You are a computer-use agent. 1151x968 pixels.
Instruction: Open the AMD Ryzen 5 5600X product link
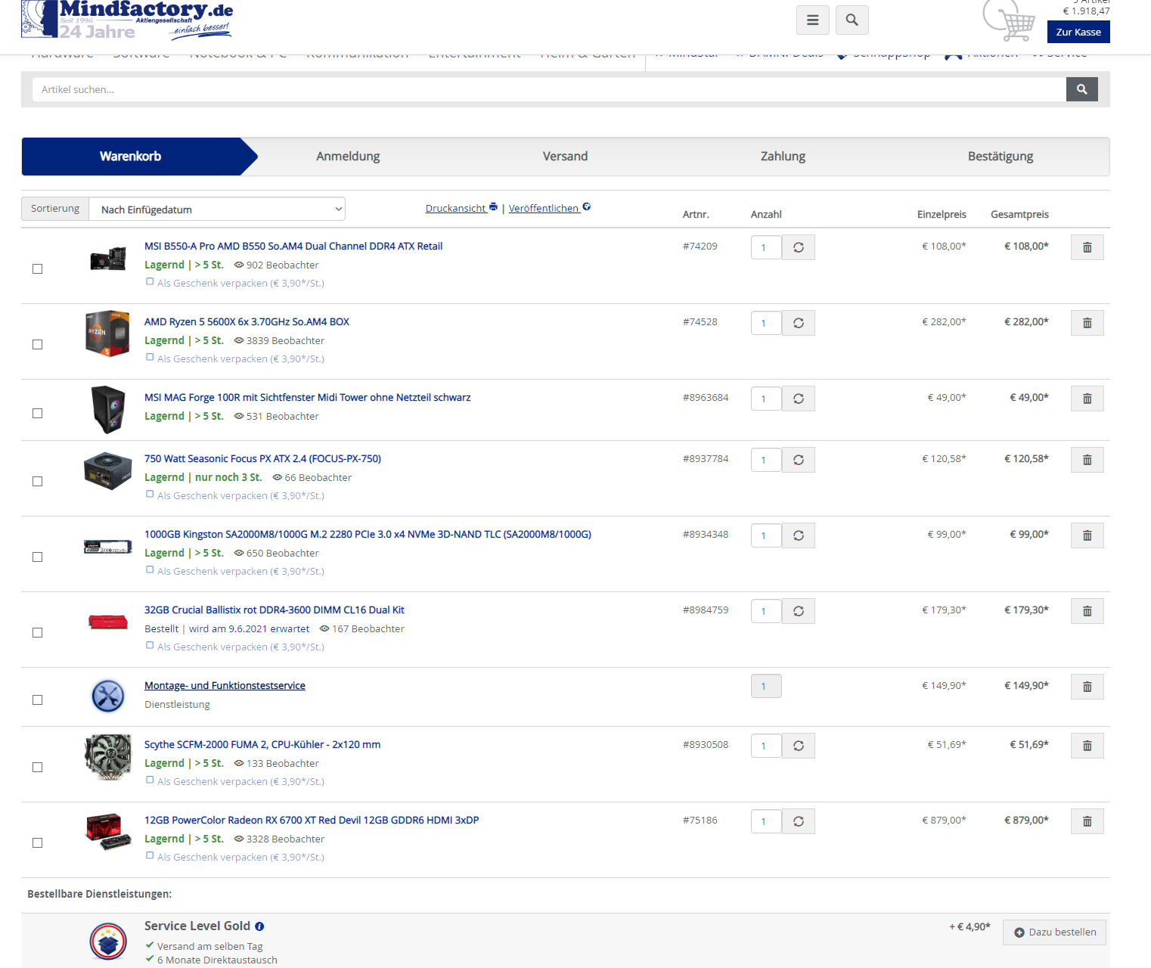(247, 322)
